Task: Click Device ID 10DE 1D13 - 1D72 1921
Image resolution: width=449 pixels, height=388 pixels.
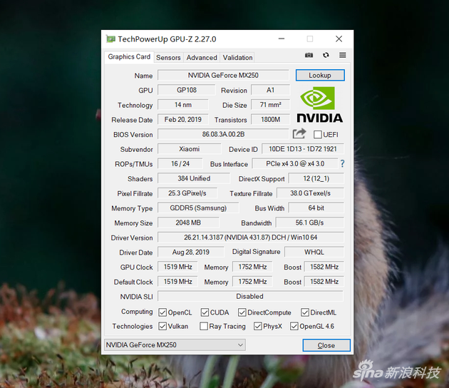Action: (x=303, y=149)
